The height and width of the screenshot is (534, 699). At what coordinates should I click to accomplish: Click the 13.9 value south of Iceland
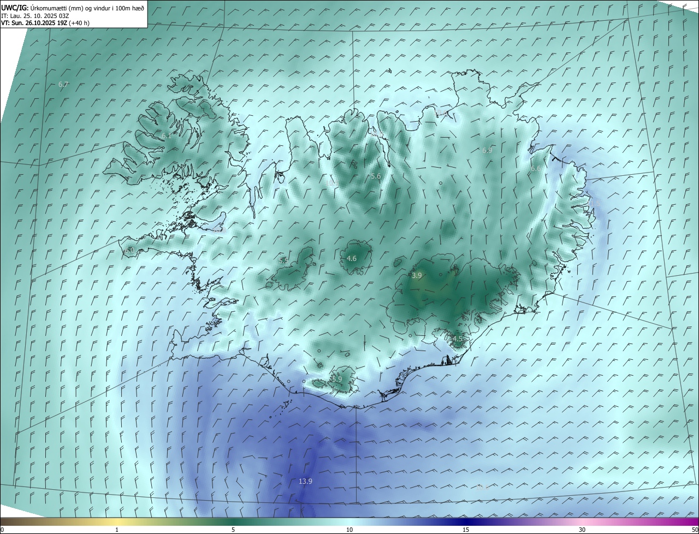(x=305, y=481)
